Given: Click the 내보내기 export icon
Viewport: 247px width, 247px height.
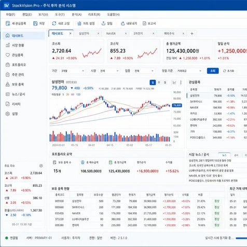Looking at the screenshot, I should point(123,23).
